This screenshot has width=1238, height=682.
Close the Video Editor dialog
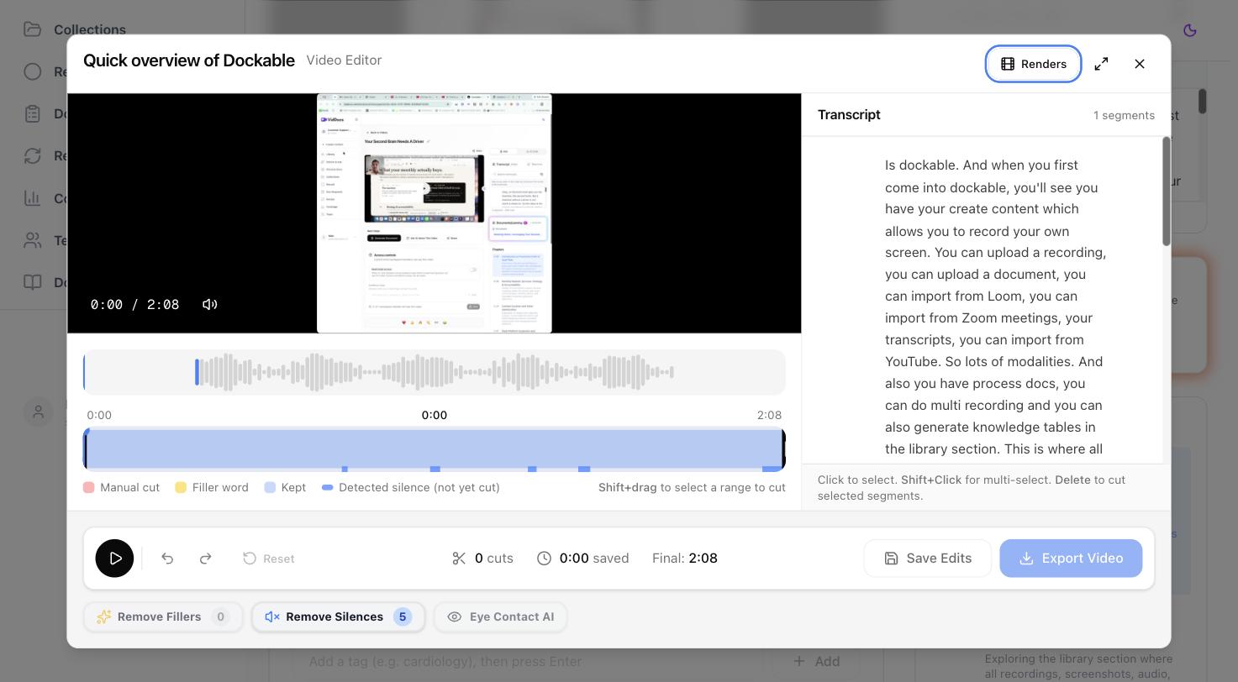(1140, 64)
